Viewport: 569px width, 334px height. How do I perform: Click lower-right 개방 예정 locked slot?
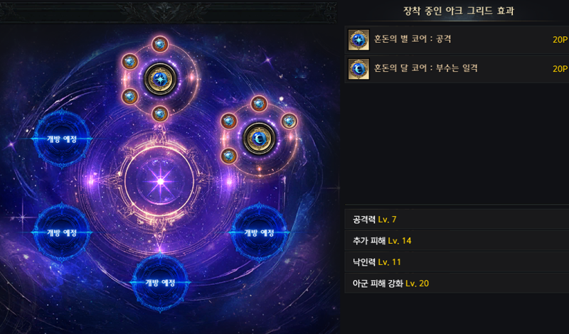[x=259, y=232]
